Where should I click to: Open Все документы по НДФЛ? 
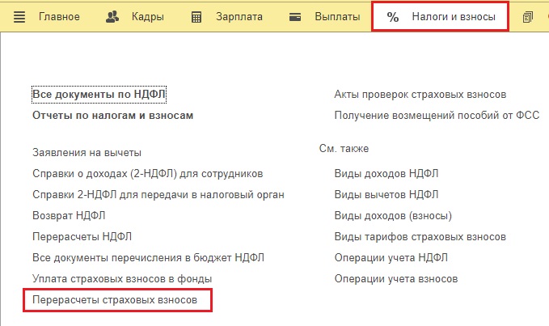coord(99,95)
